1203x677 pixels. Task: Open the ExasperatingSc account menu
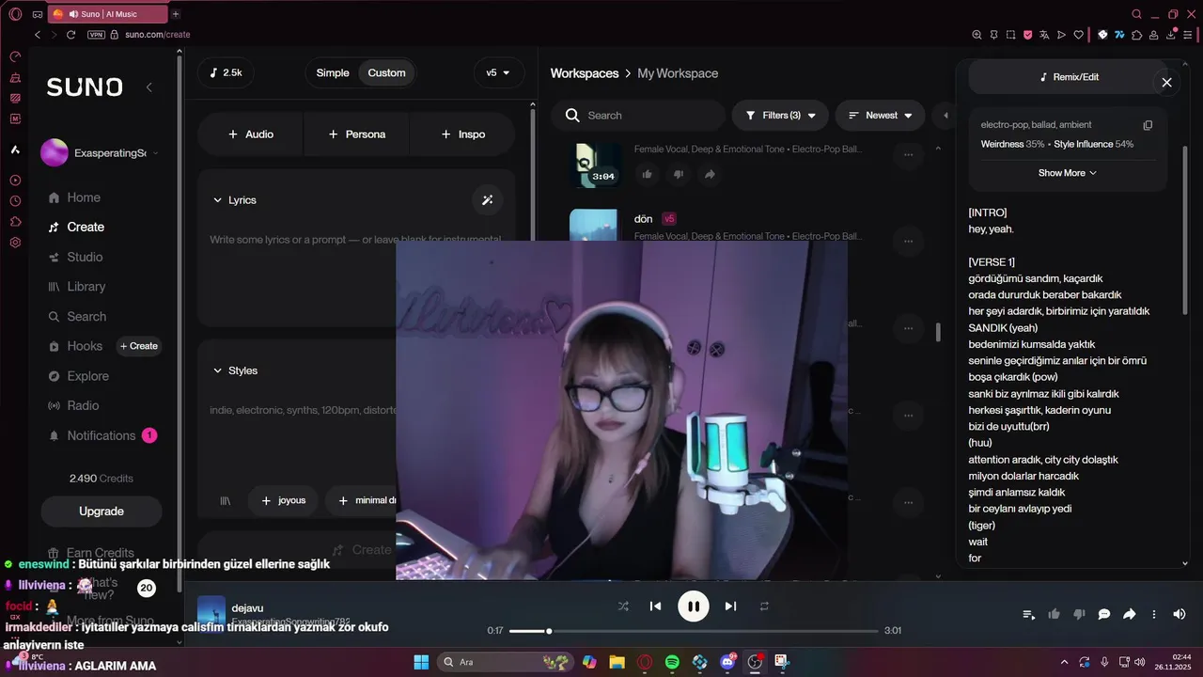click(101, 152)
